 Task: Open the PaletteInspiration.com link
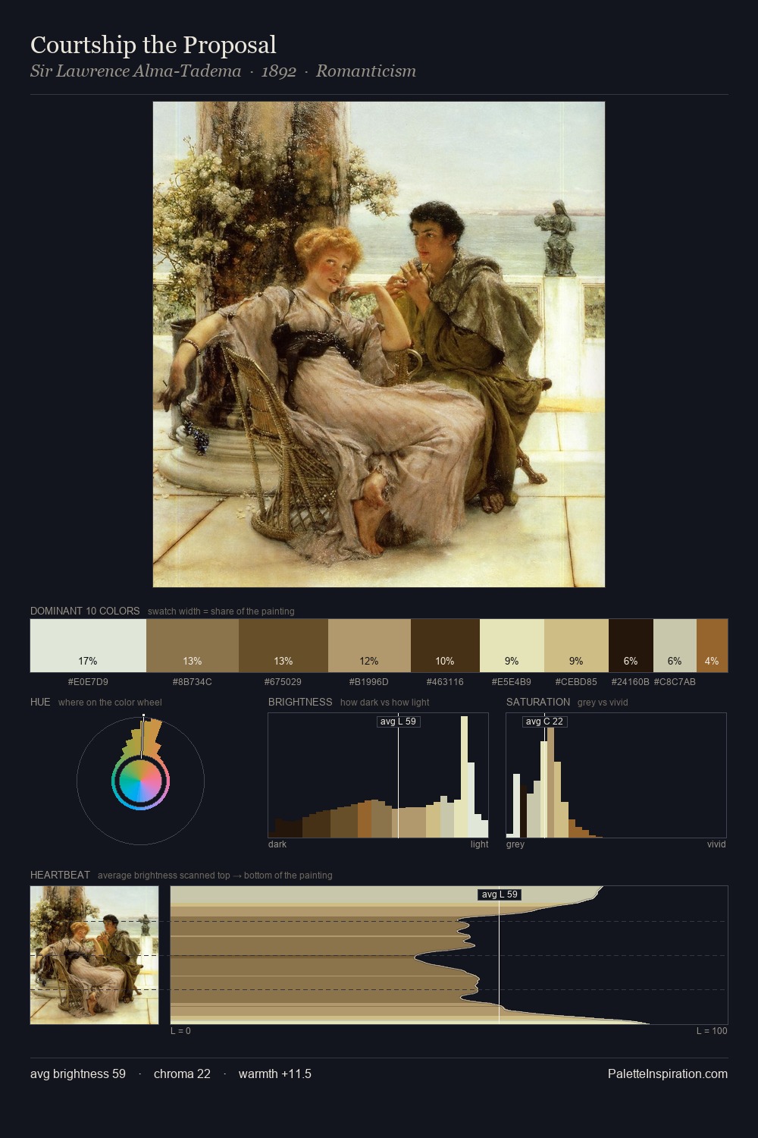668,1074
